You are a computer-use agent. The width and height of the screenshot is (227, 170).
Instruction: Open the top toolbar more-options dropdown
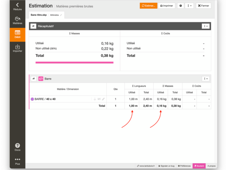pyautogui.click(x=190, y=6)
